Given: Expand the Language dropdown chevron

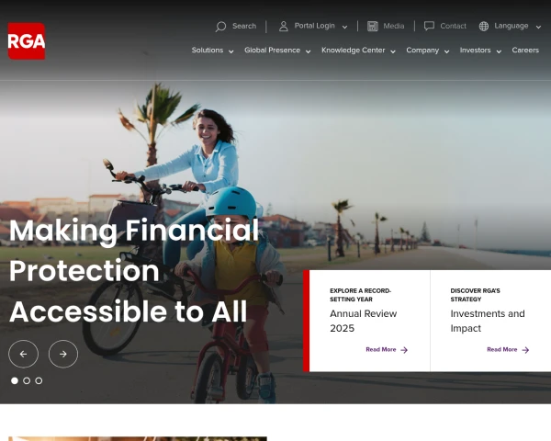Looking at the screenshot, I should (x=538, y=27).
